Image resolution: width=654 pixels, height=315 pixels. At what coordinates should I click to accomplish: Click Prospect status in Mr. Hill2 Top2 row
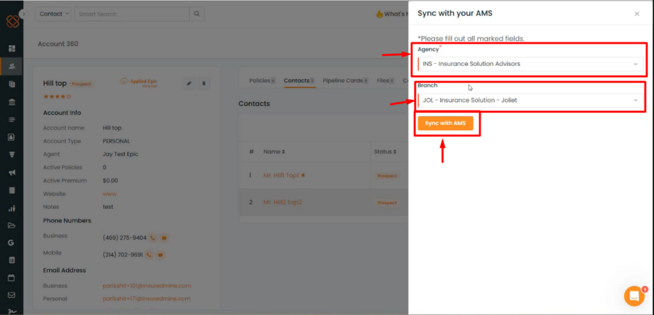[387, 203]
